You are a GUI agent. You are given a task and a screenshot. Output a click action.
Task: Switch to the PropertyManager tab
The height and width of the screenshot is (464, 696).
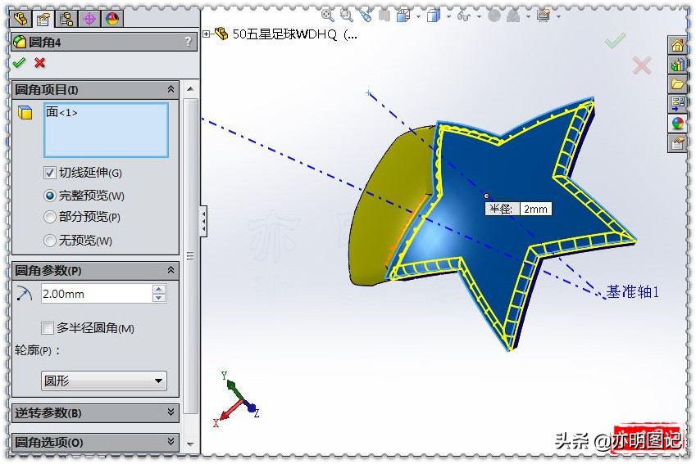tap(43, 19)
